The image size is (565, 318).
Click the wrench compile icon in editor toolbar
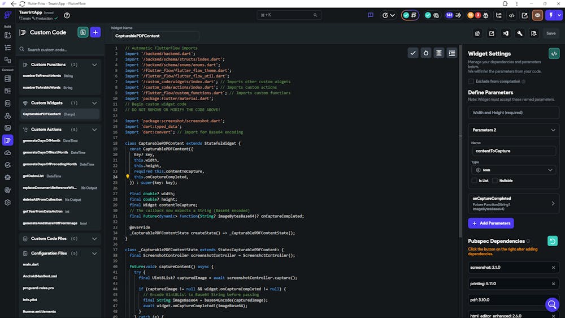click(520, 33)
